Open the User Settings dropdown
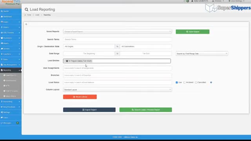 pos(236,1)
